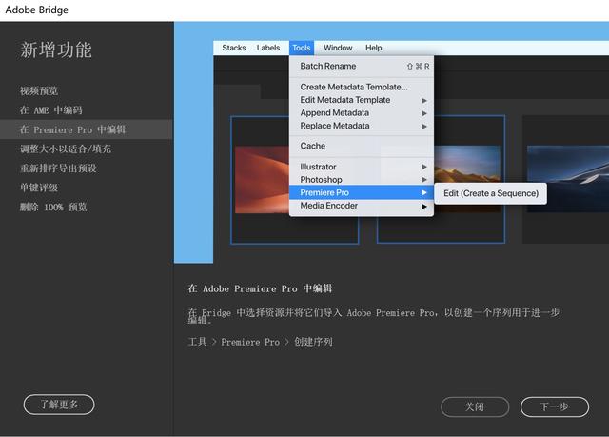609x437 pixels.
Task: Choose Create Metadata Template menu entry
Action: coord(362,87)
